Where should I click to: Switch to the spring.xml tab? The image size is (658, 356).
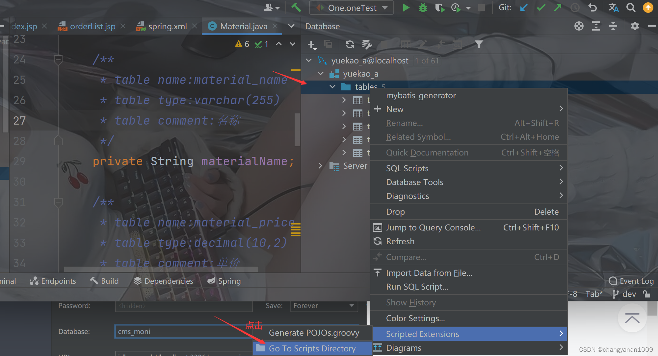click(167, 26)
